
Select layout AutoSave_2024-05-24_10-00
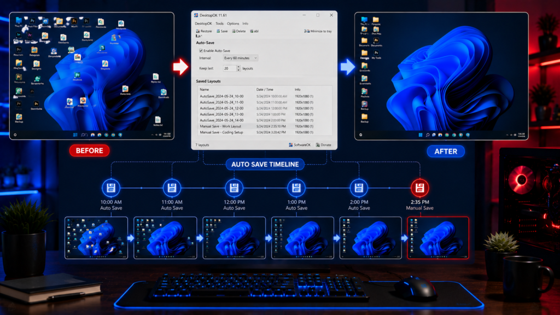264,96
